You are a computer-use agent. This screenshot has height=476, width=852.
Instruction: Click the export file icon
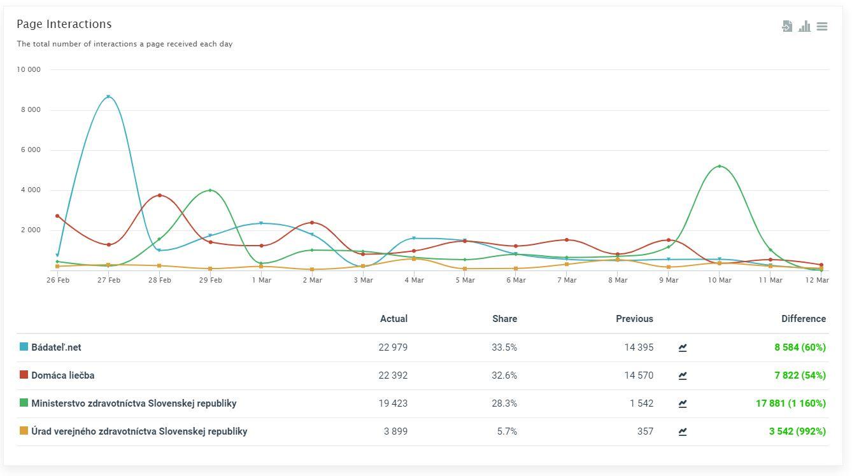point(787,26)
